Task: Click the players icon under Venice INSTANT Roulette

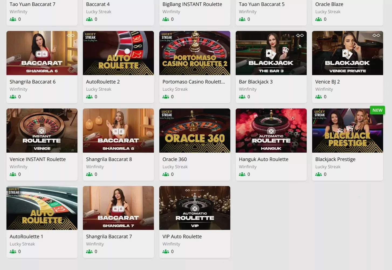Action: click(x=13, y=174)
